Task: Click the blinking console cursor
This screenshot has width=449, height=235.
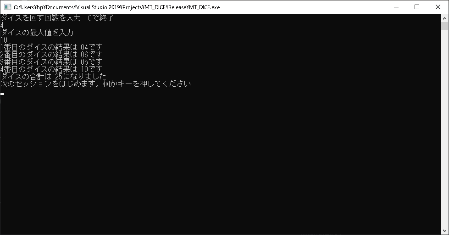Action: (2, 94)
